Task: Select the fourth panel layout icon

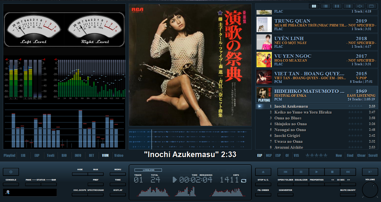Action: pyautogui.click(x=349, y=6)
